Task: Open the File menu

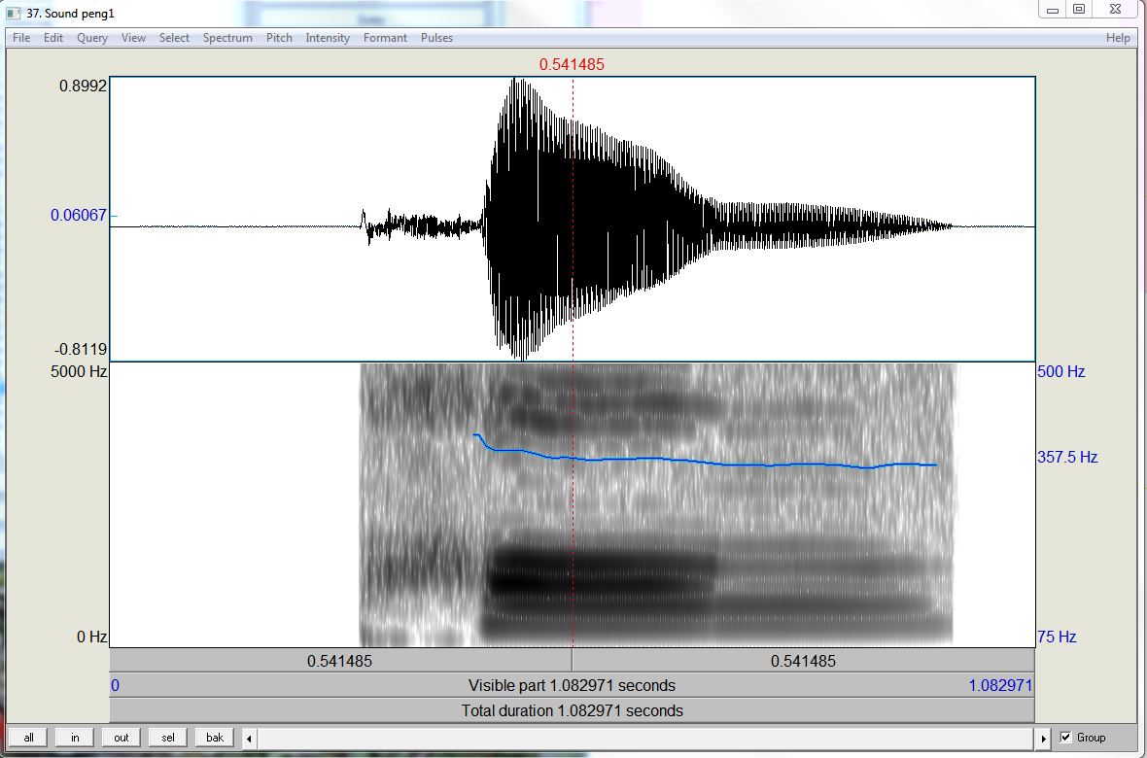Action: point(21,38)
